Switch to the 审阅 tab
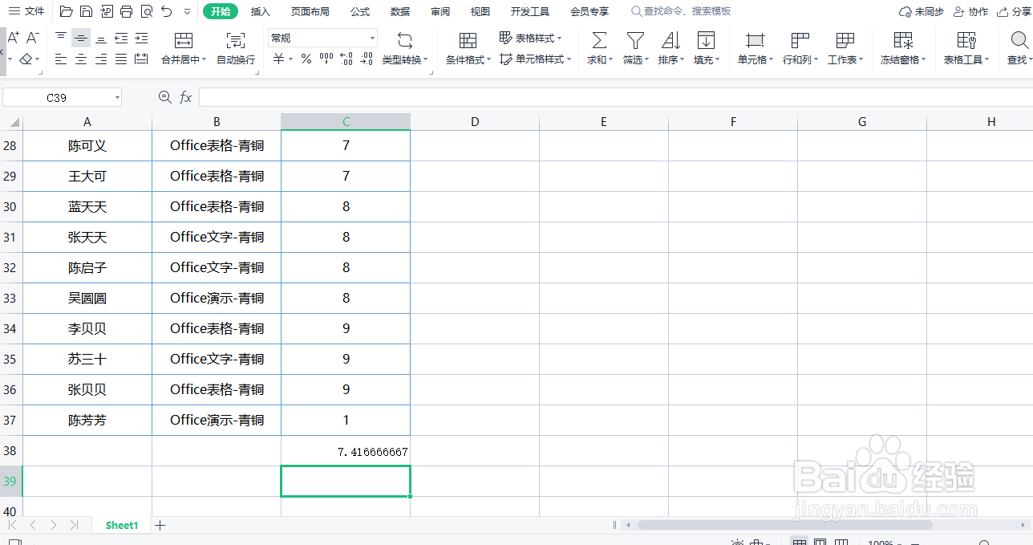The image size is (1033, 545). [440, 12]
